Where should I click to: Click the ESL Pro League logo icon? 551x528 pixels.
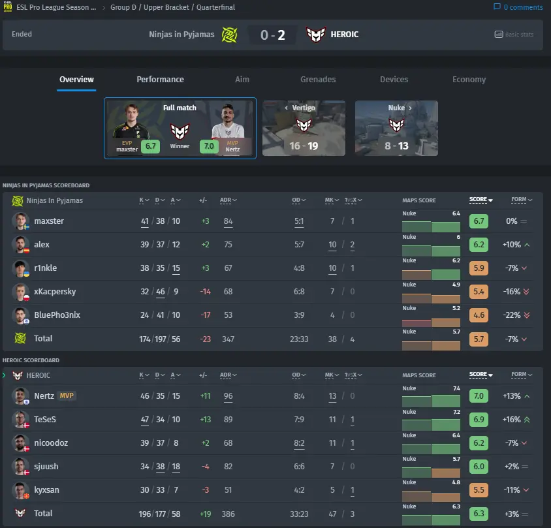point(8,7)
